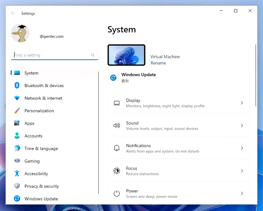Viewport: 263px width, 211px height.
Task: Open Windows Update from the sidebar
Action: pos(55,199)
